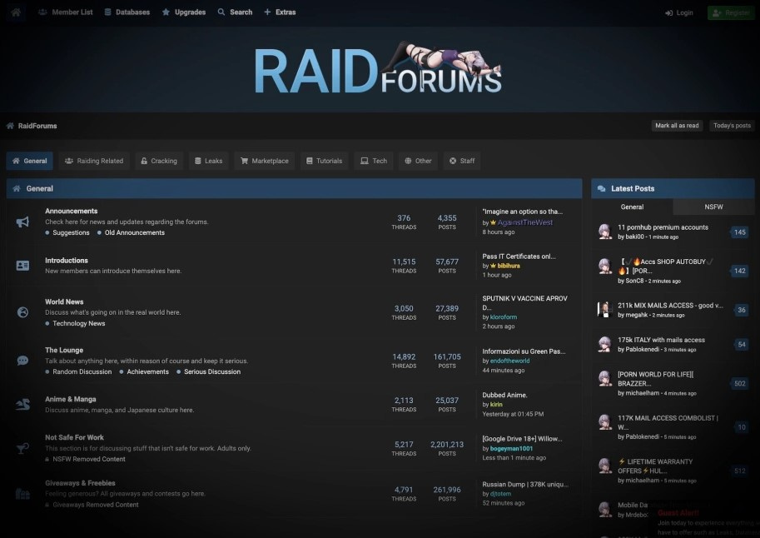Viewport: 760px width, 538px height.
Task: Open 'Dubbed Anime.' last post
Action: coord(504,396)
